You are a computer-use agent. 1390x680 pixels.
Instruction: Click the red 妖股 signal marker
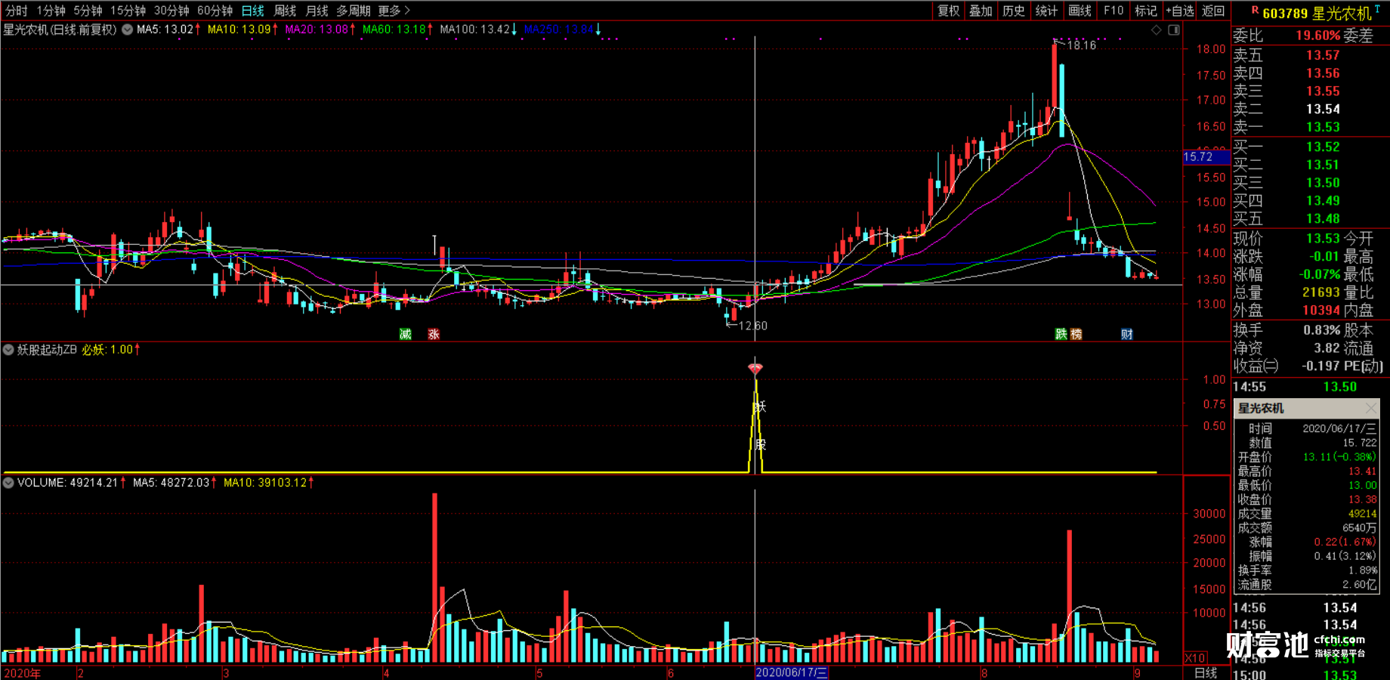click(x=755, y=369)
